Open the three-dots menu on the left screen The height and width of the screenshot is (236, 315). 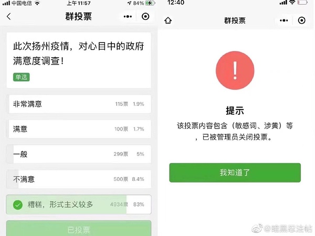point(128,16)
